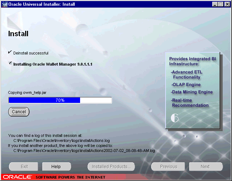
Task: Click 'If you install another product' line
Action: (60, 146)
